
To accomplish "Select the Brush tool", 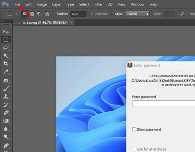I will click(x=6, y=89).
